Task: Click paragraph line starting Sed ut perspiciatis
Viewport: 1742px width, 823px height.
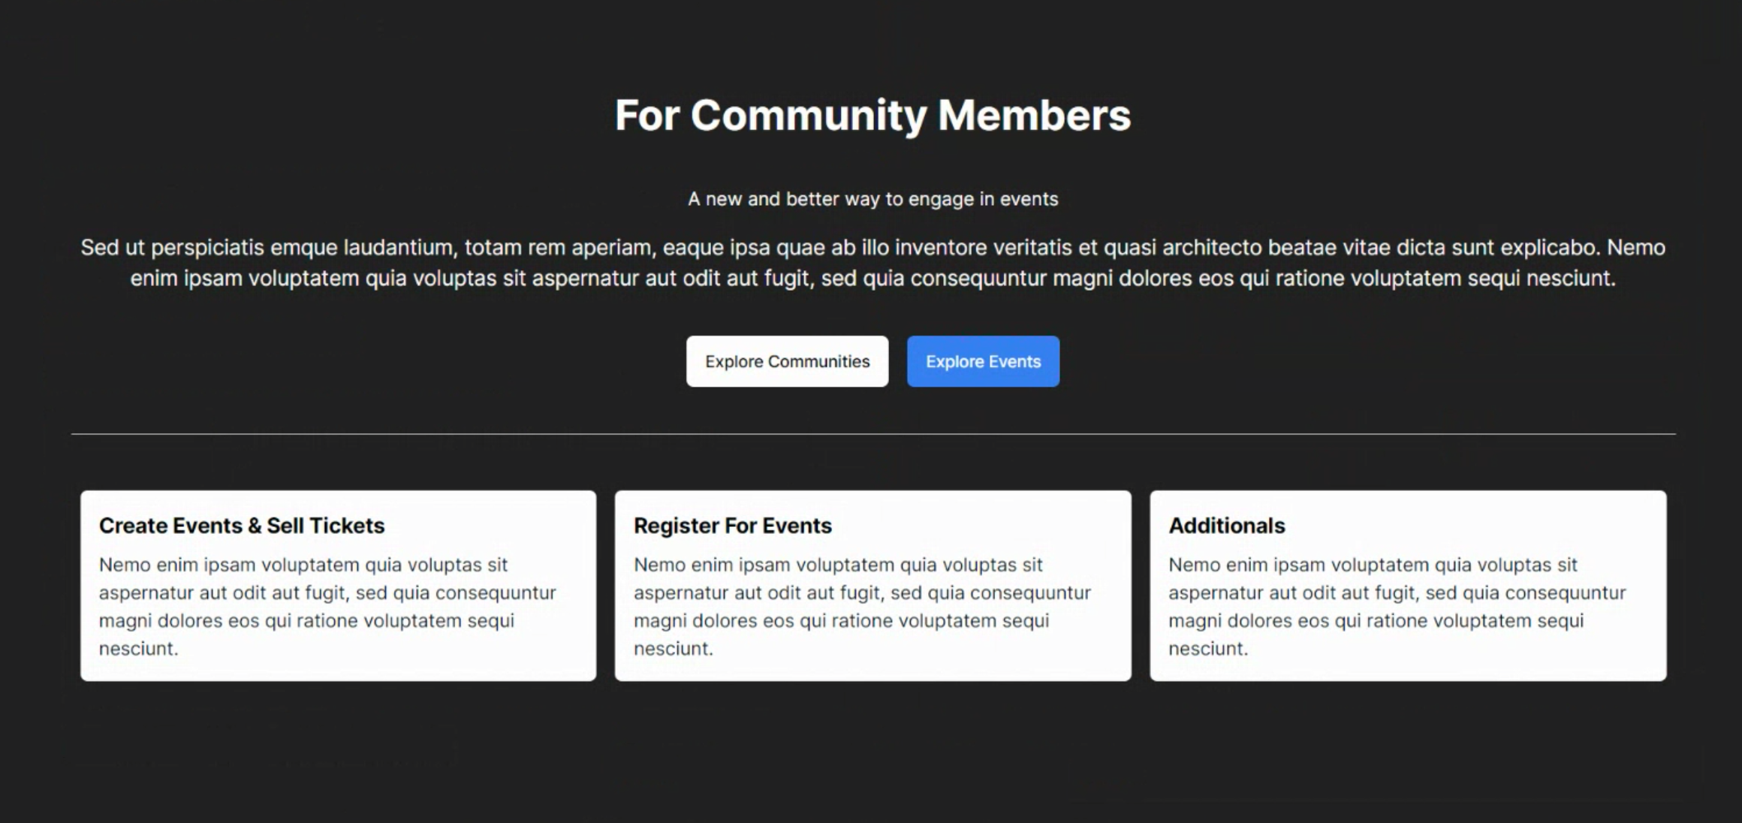Action: pos(872,247)
